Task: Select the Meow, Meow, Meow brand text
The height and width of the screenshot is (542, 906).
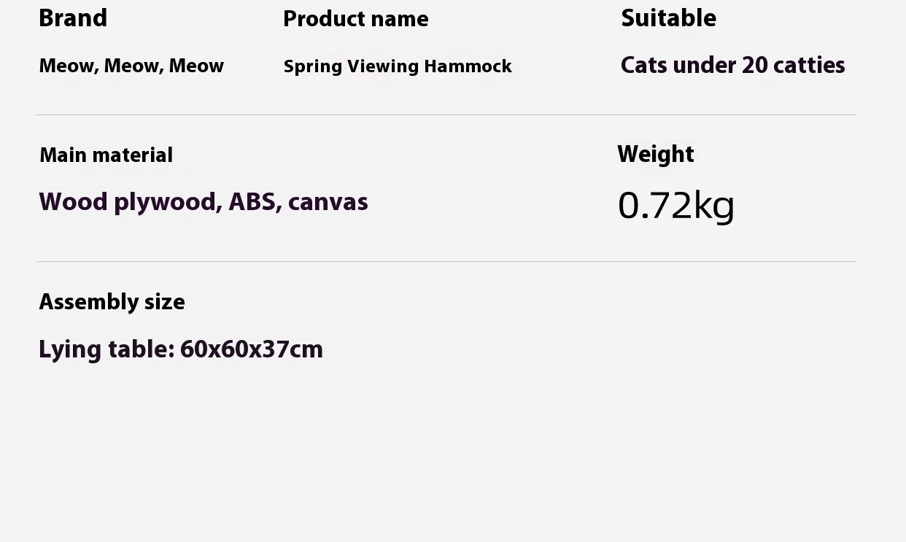Action: [x=131, y=66]
